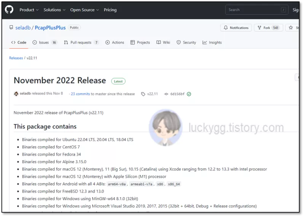This screenshot has height=217, width=304.
Task: Click the green verified check icon
Action: (x=189, y=94)
